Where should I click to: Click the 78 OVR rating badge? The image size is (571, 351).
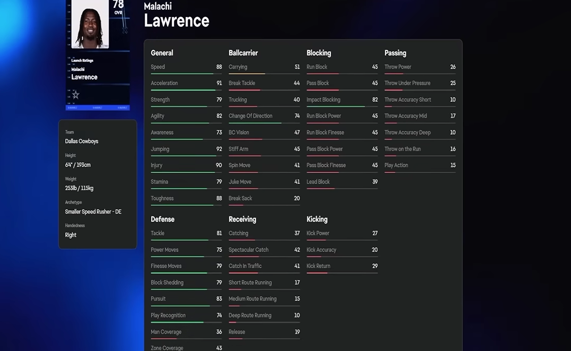(118, 7)
